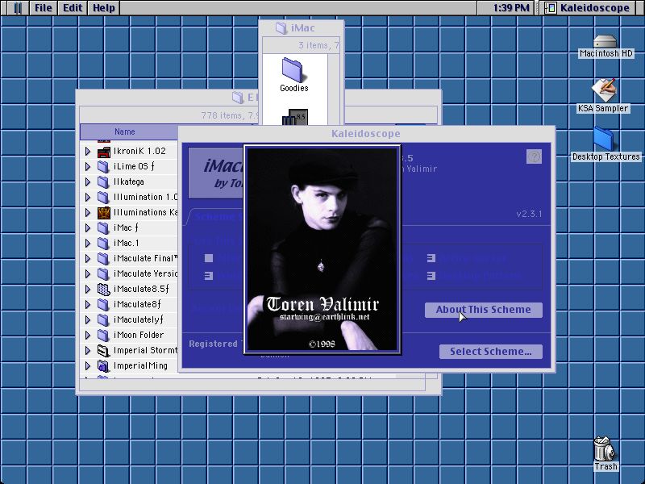This screenshot has width=645, height=484.
Task: Expand the iLime OS ƒ disclosure triangle
Action: click(x=88, y=167)
